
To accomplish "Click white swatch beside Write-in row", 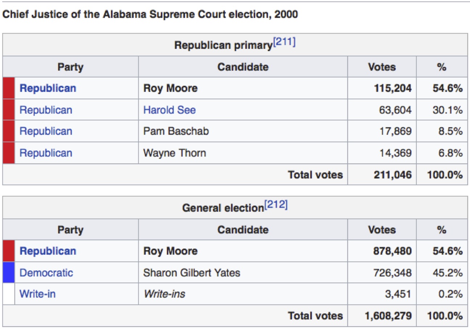I will pos(9,294).
